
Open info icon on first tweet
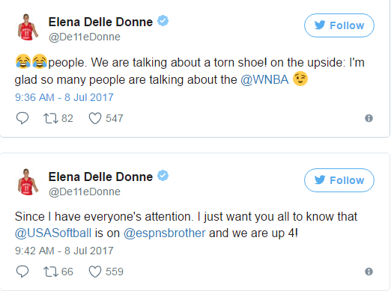pyautogui.click(x=369, y=118)
